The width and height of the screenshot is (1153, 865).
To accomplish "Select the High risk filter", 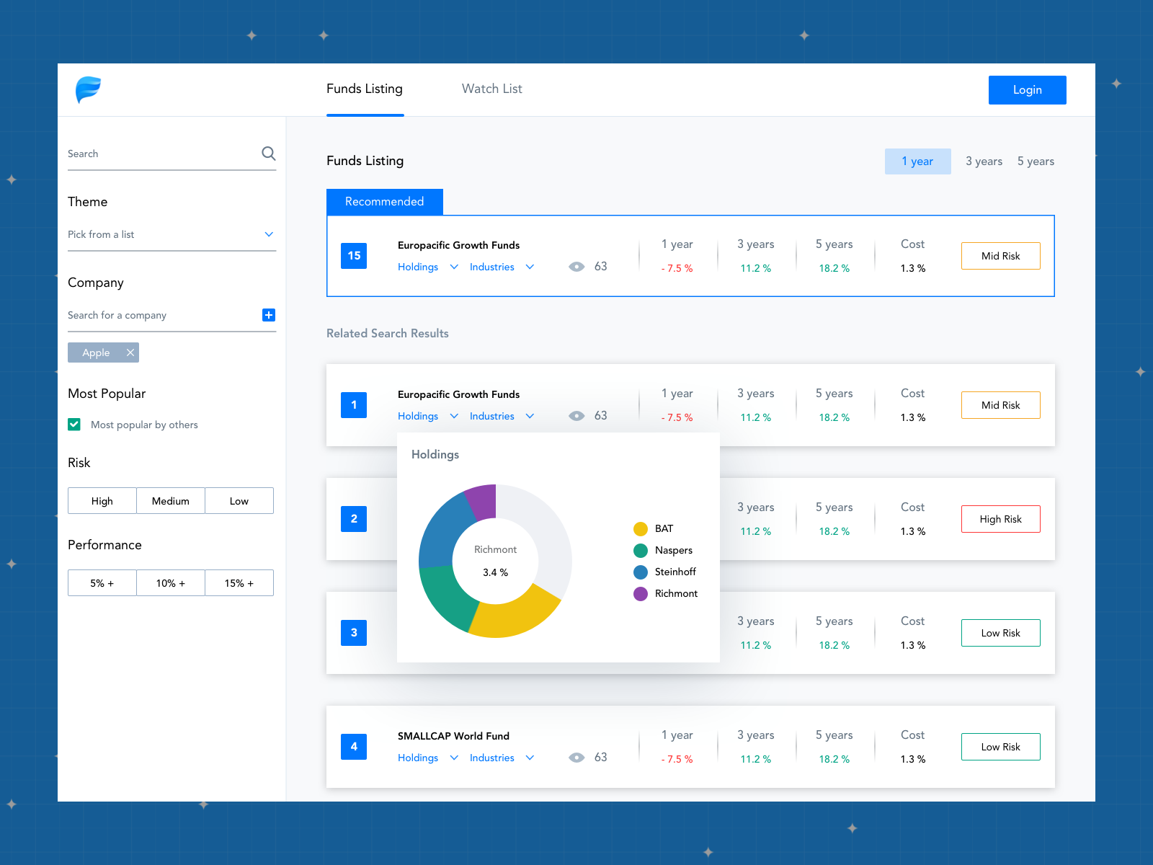I will click(102, 500).
